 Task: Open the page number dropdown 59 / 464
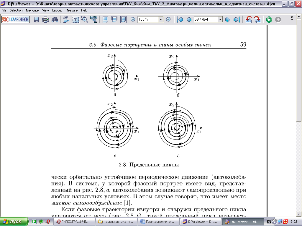coord(220,19)
